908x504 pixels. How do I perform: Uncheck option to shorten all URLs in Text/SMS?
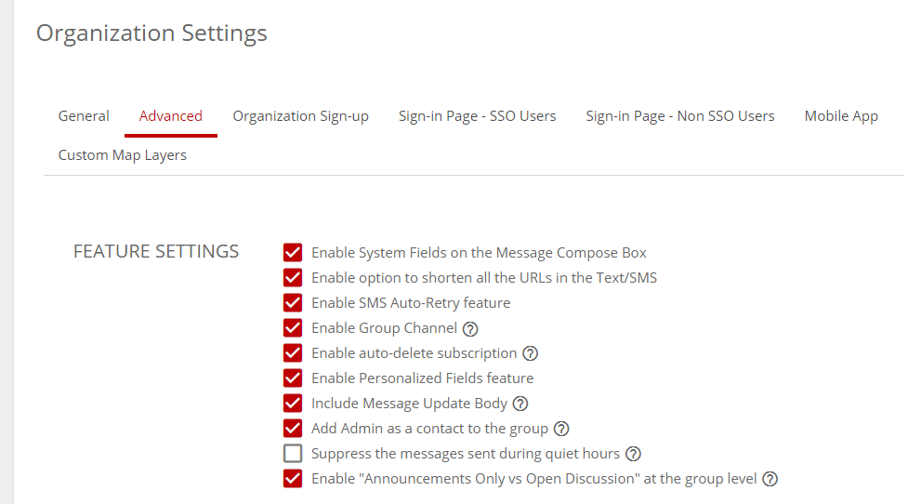[x=293, y=278]
